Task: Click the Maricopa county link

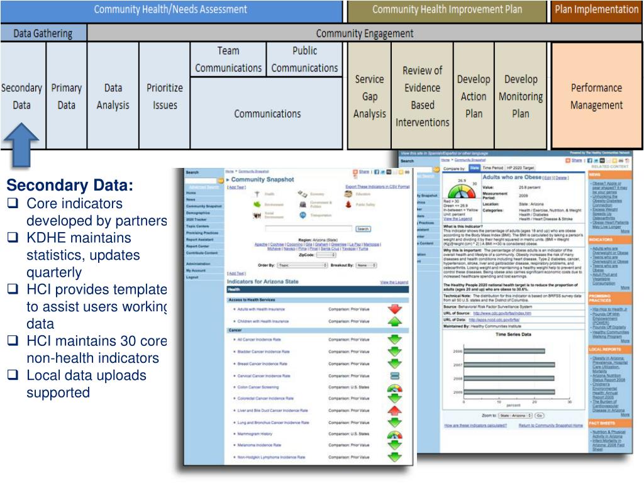Action: pos(371,245)
